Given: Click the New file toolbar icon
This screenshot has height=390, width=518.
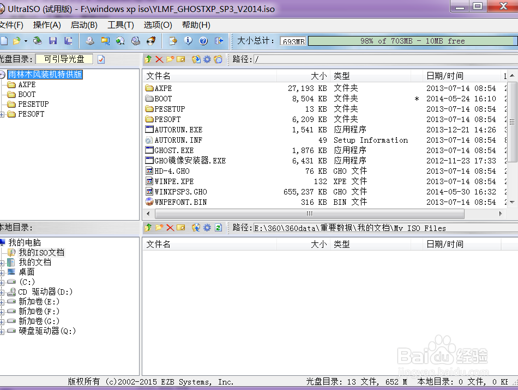Looking at the screenshot, I should click(x=4, y=41).
